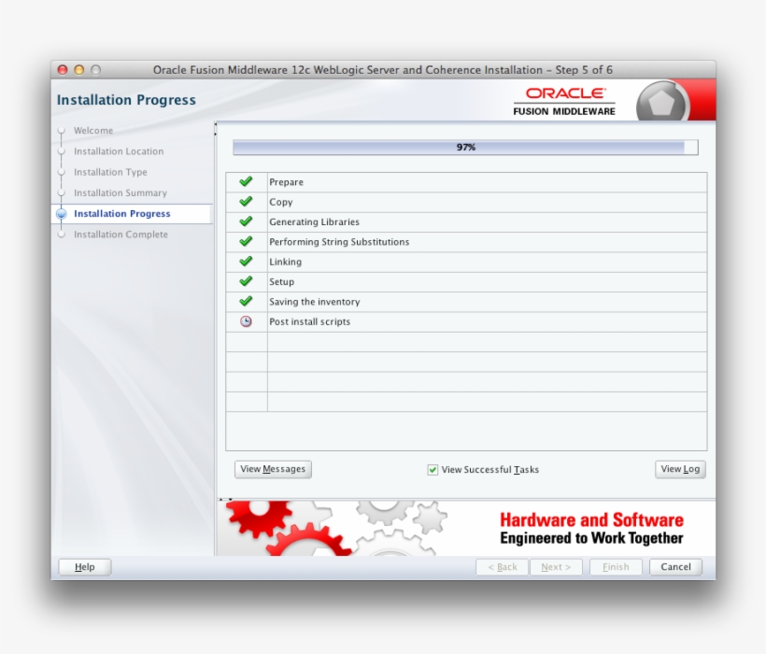Select the Installation Location step
766x654 pixels.
point(119,151)
